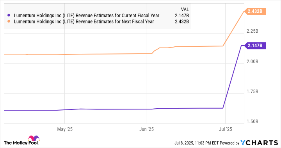Click the orange legend dot for Next Fiscal Year
The height and width of the screenshot is (148, 281).
pos(9,21)
